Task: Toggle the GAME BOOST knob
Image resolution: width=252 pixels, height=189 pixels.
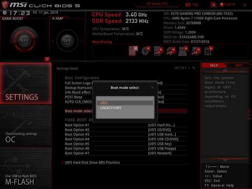Action: [x=24, y=41]
